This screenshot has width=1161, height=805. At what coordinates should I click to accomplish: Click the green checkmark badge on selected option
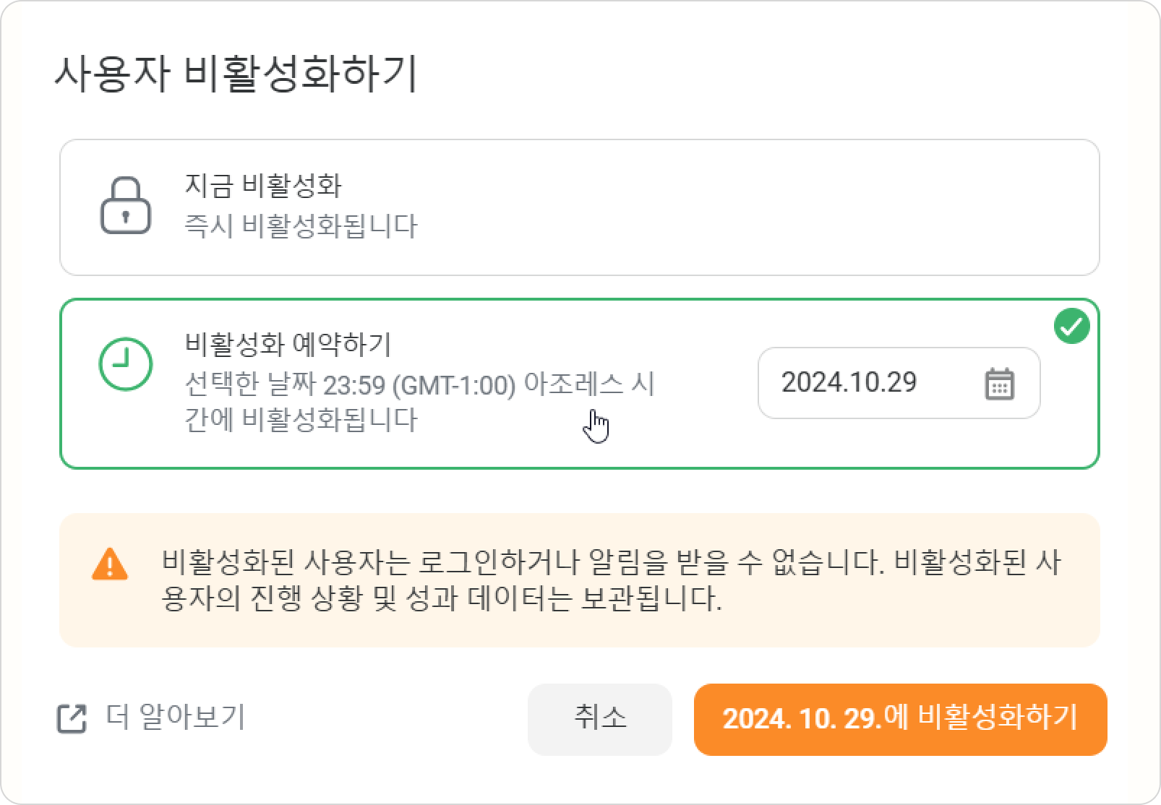point(1072,326)
